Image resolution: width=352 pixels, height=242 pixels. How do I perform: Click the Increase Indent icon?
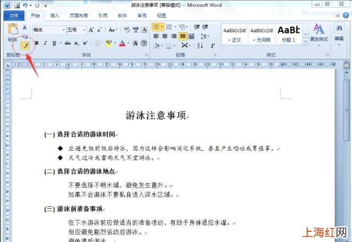pos(205,27)
